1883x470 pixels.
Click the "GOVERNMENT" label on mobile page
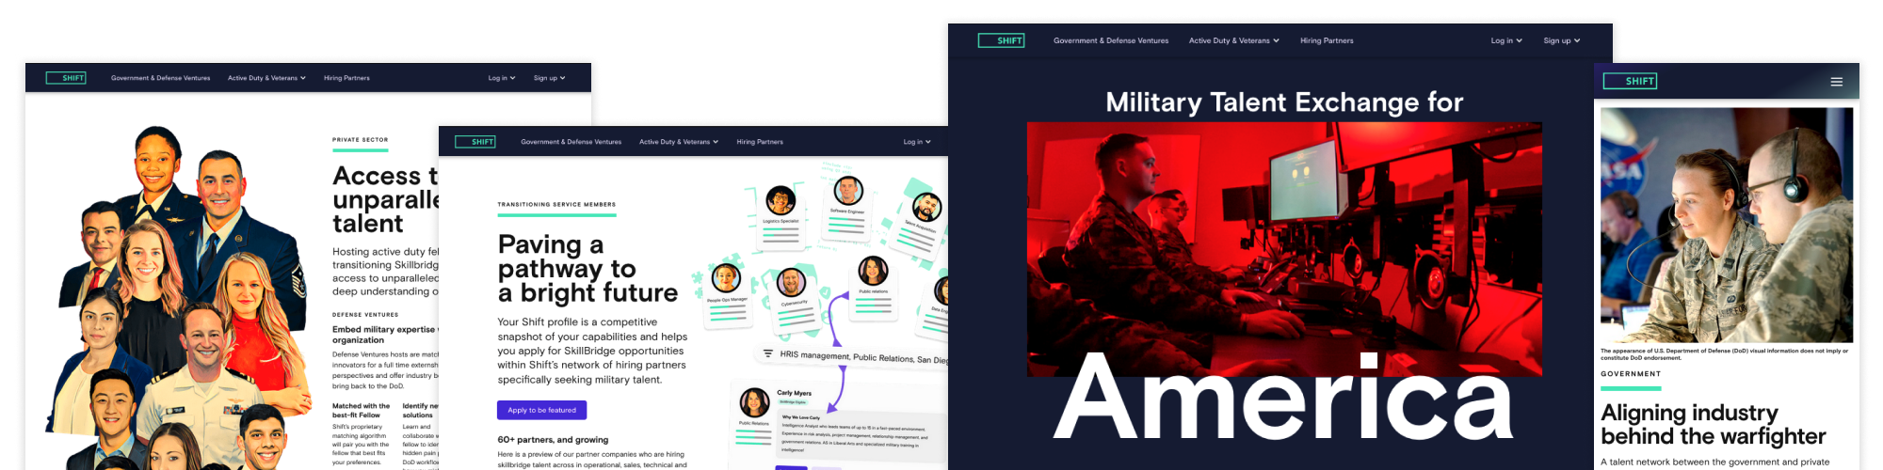(1631, 373)
